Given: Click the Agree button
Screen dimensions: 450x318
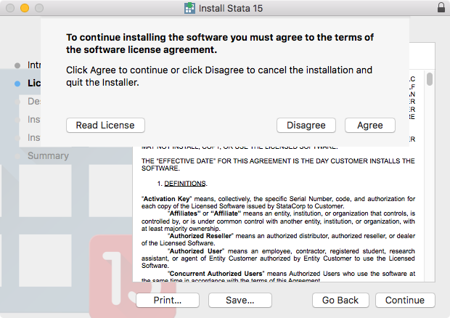Looking at the screenshot, I should pos(370,125).
